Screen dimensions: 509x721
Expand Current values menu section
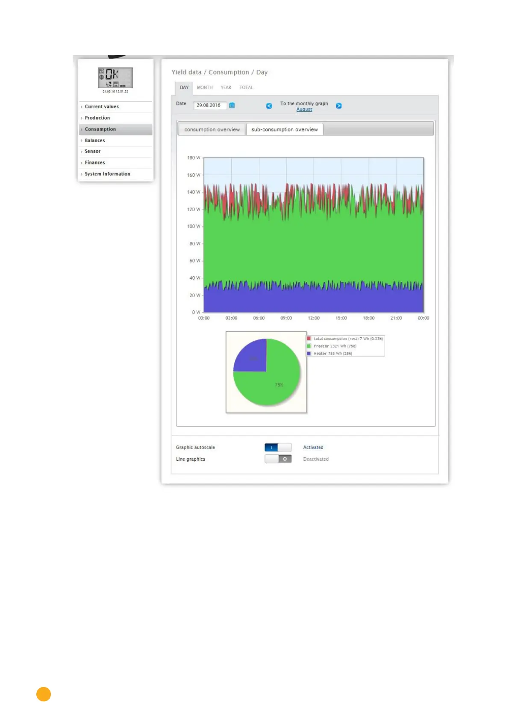click(x=102, y=107)
